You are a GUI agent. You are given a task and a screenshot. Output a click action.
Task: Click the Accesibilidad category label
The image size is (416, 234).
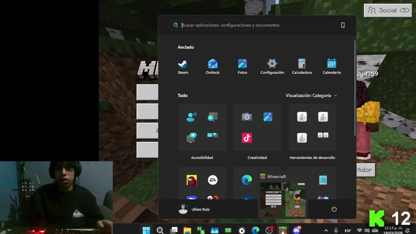[x=202, y=158]
